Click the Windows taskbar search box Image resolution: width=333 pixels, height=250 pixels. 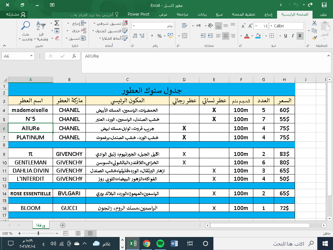point(265,243)
